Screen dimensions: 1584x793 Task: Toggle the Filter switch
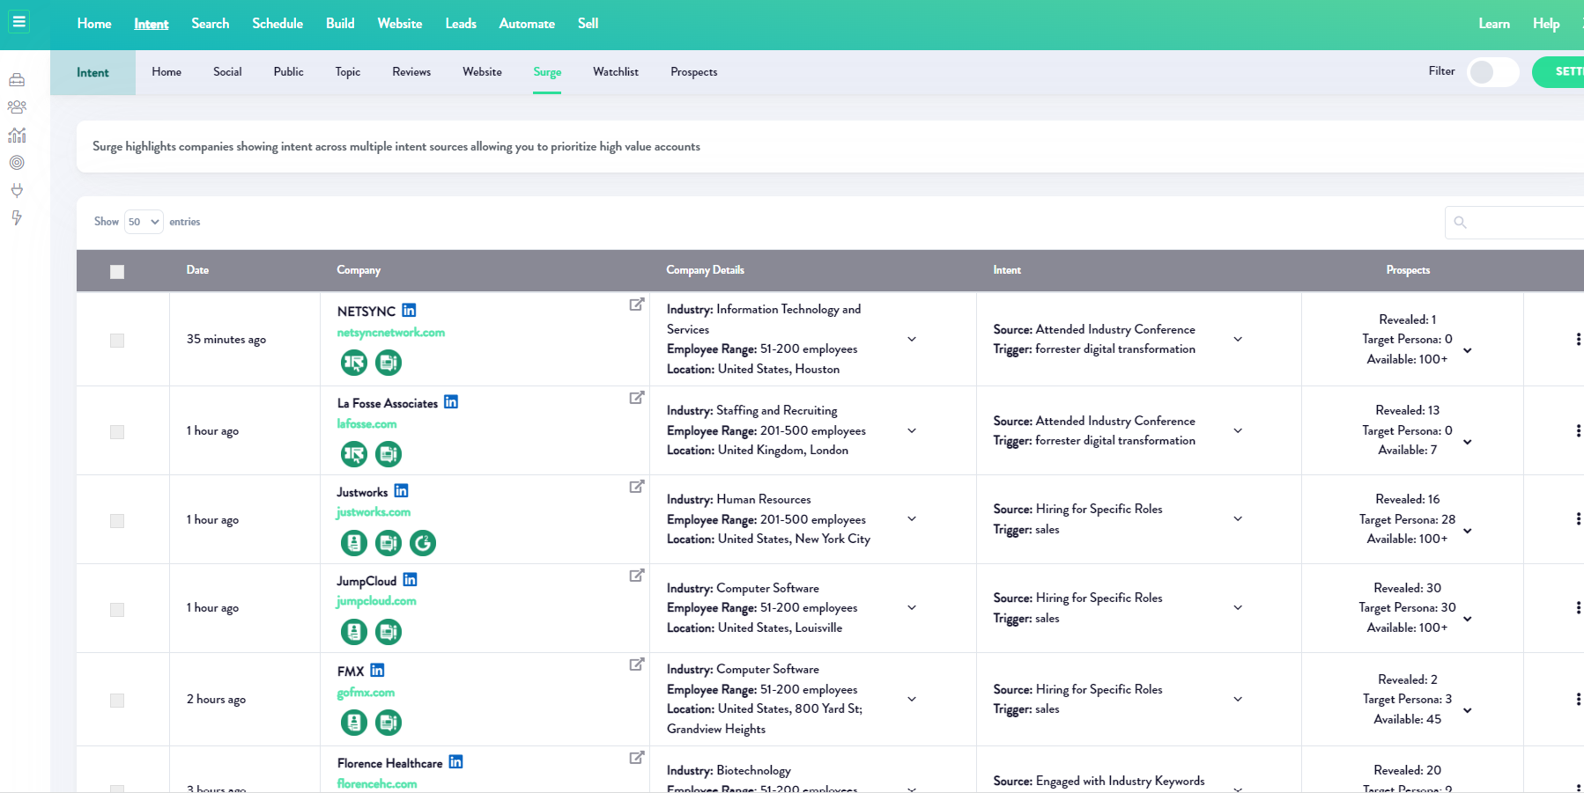[1492, 72]
